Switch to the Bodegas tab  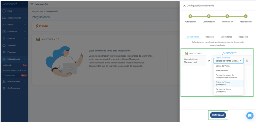tap(209, 37)
